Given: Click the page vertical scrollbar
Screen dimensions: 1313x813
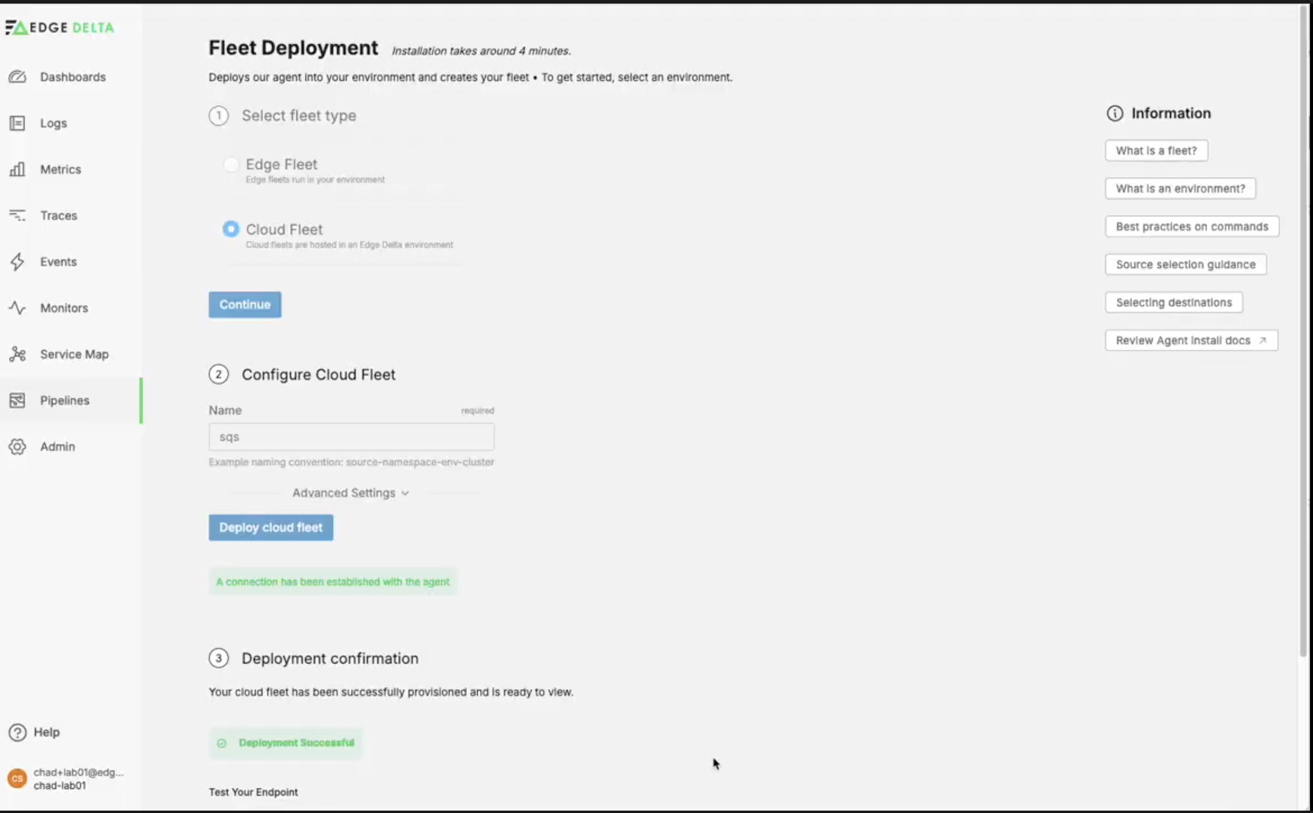Looking at the screenshot, I should pyautogui.click(x=1303, y=329).
